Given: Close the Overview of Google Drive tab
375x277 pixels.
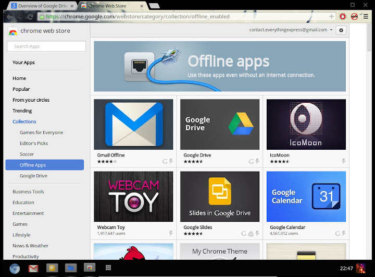Looking at the screenshot, I should click(72, 6).
